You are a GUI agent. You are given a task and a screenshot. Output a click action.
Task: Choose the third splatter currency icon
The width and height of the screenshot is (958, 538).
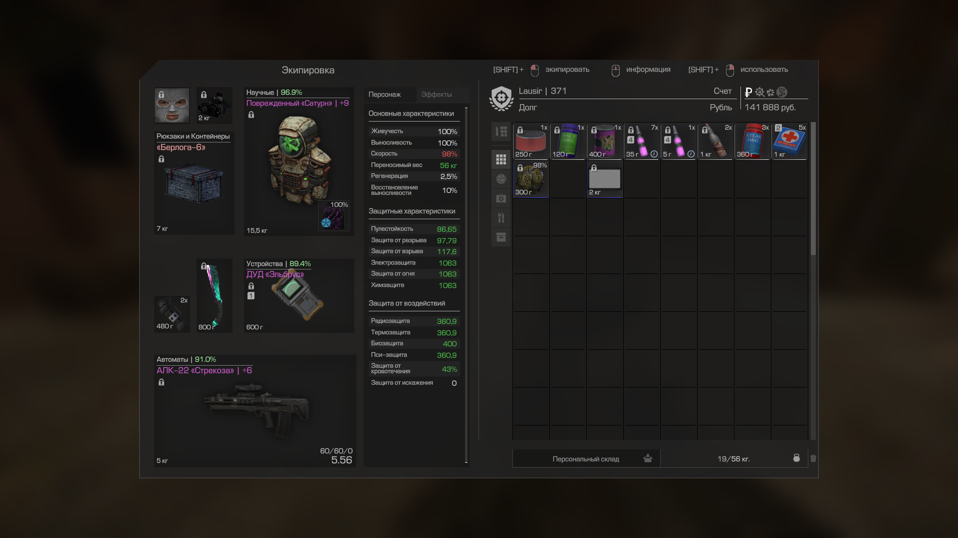[770, 92]
